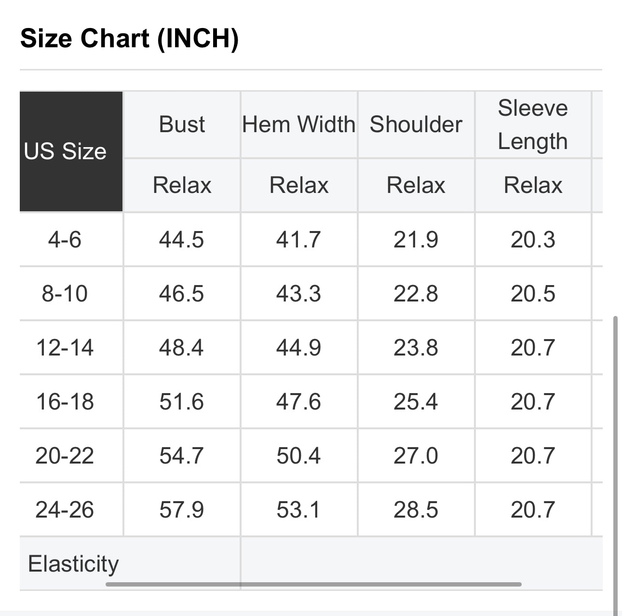Select the 20-22 size row label
Viewport: 622px width, 616px height.
tap(65, 456)
